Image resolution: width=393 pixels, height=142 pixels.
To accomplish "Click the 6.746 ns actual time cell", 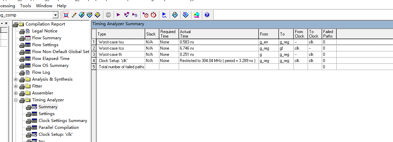I will pyautogui.click(x=218, y=48).
